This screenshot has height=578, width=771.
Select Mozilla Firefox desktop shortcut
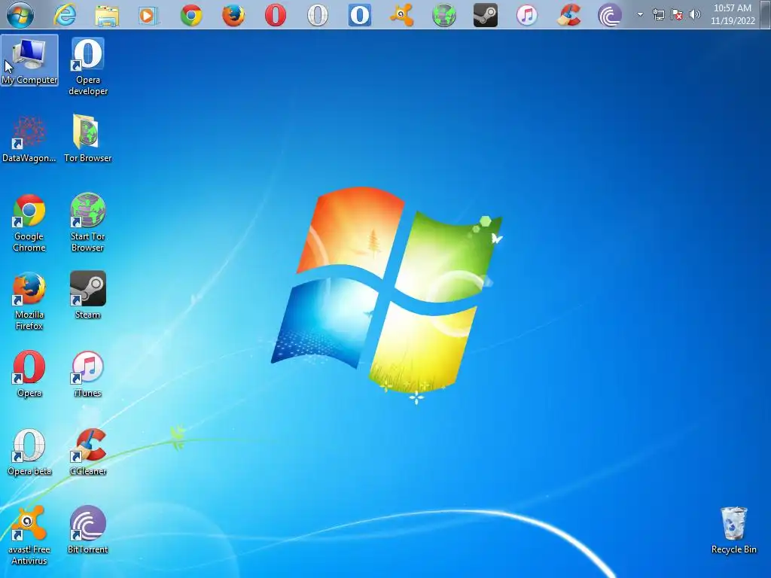click(29, 301)
